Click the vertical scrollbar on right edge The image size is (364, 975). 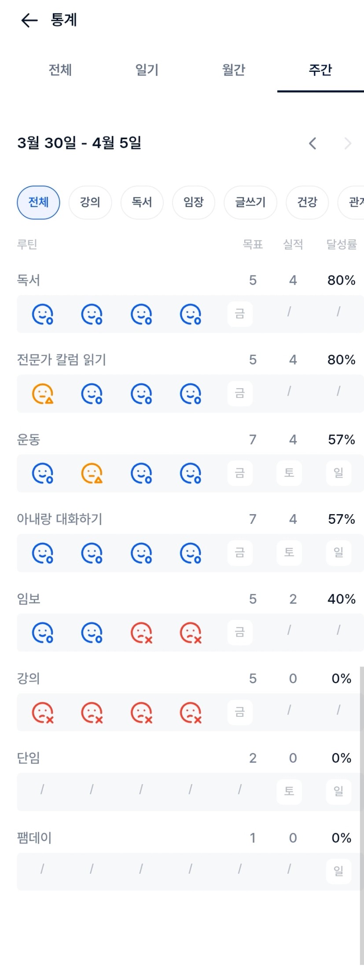(x=361, y=815)
